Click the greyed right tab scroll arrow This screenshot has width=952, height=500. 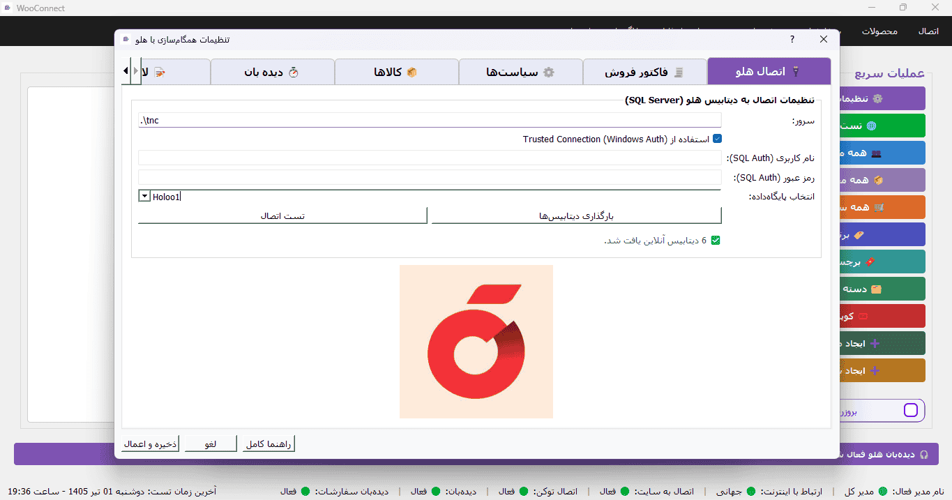point(135,71)
